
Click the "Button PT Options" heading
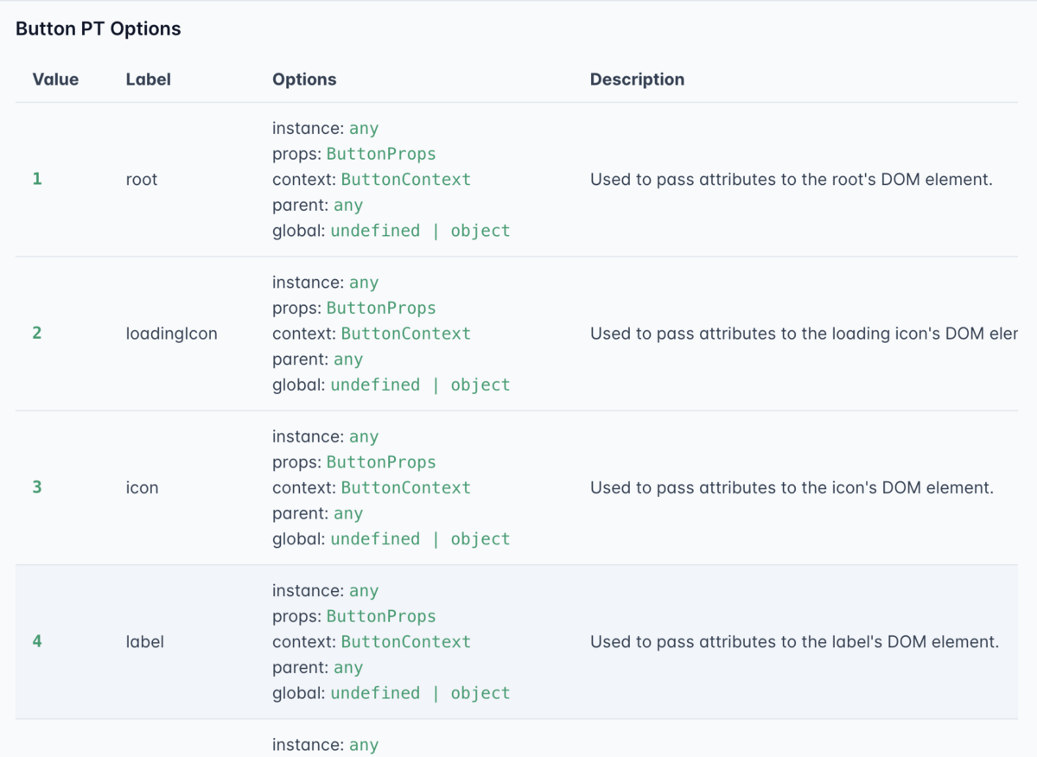[x=99, y=29]
